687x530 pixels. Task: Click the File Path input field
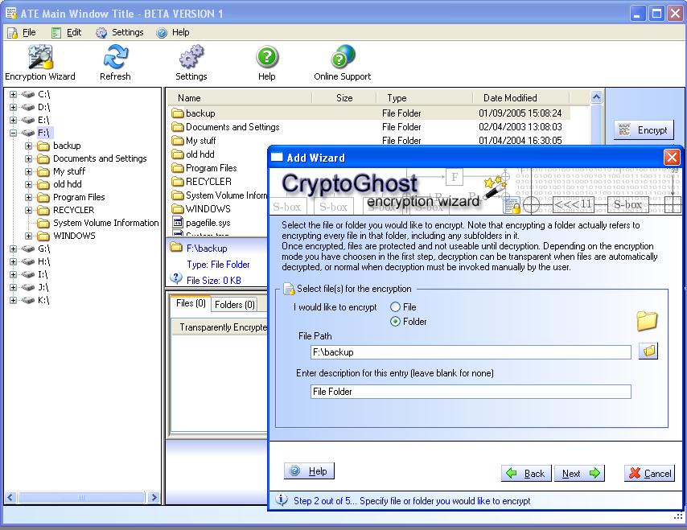(x=471, y=352)
